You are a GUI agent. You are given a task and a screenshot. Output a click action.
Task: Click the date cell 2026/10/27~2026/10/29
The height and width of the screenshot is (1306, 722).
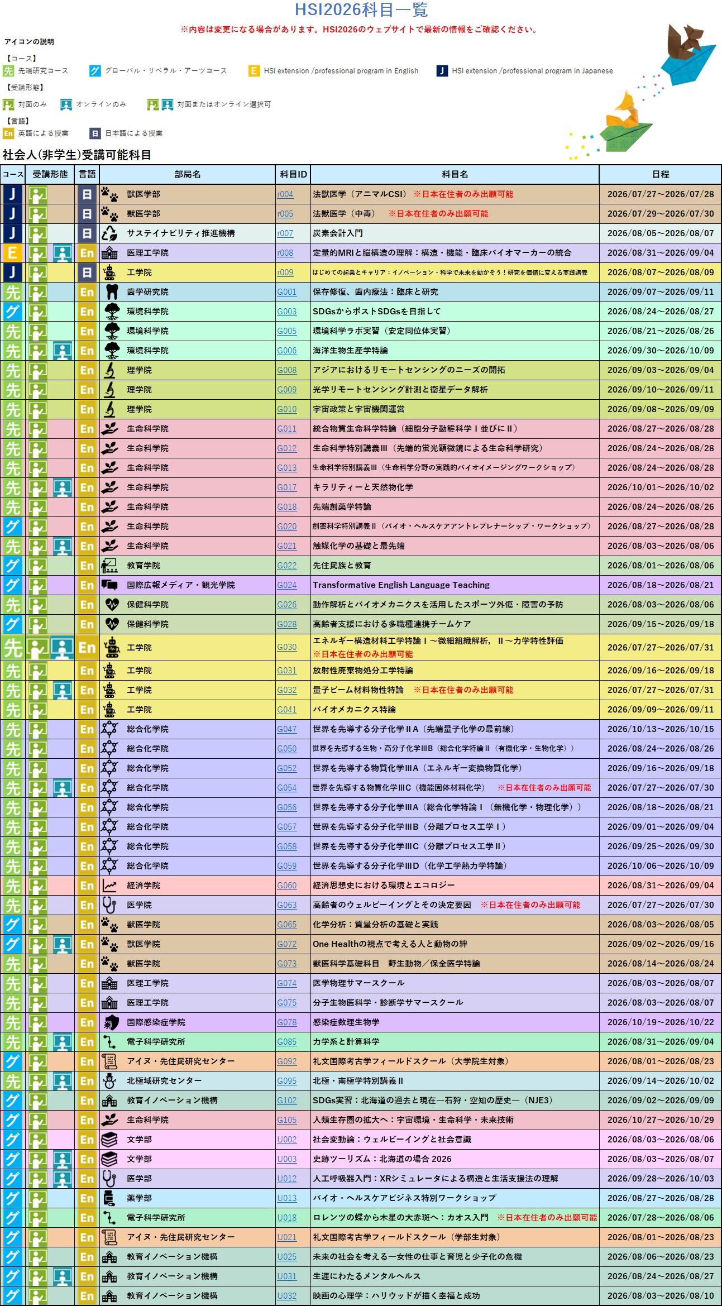tap(661, 1120)
